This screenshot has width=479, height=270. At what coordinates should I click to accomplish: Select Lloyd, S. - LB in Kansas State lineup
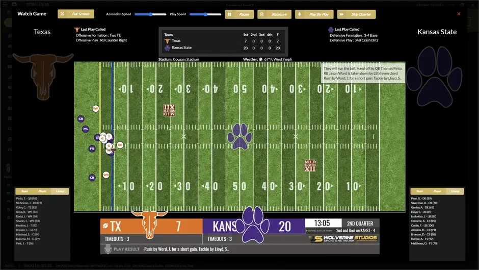click(x=421, y=212)
